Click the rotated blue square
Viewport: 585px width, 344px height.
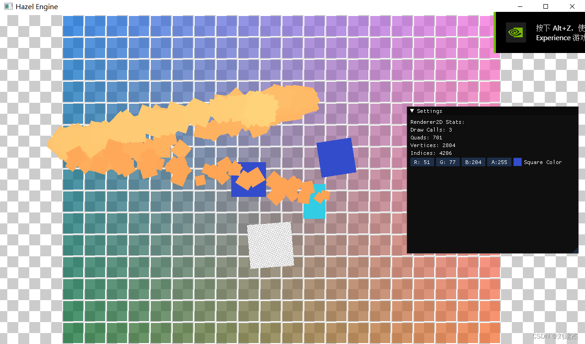coord(336,158)
